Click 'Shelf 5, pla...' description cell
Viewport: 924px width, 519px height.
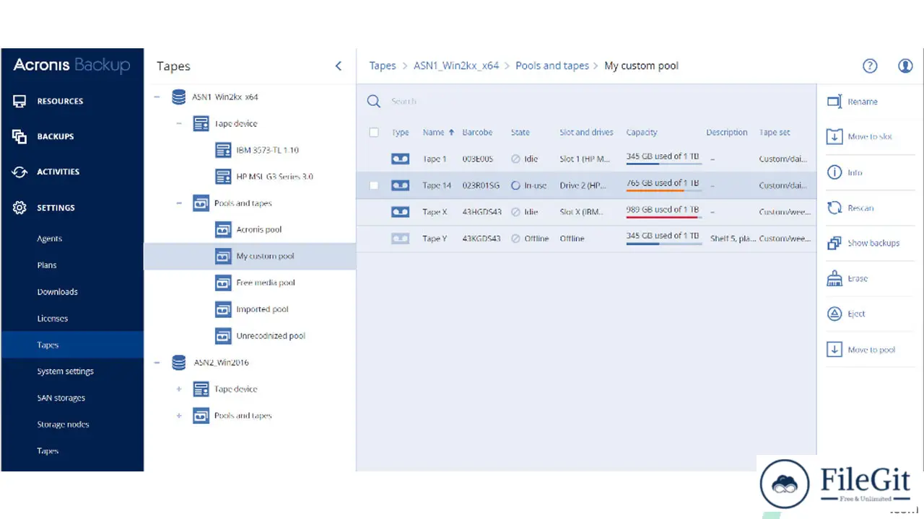click(x=733, y=239)
